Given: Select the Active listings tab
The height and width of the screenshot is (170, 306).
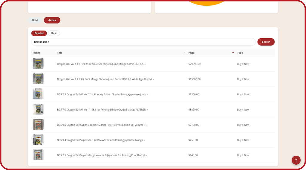Looking at the screenshot, I should (52, 20).
